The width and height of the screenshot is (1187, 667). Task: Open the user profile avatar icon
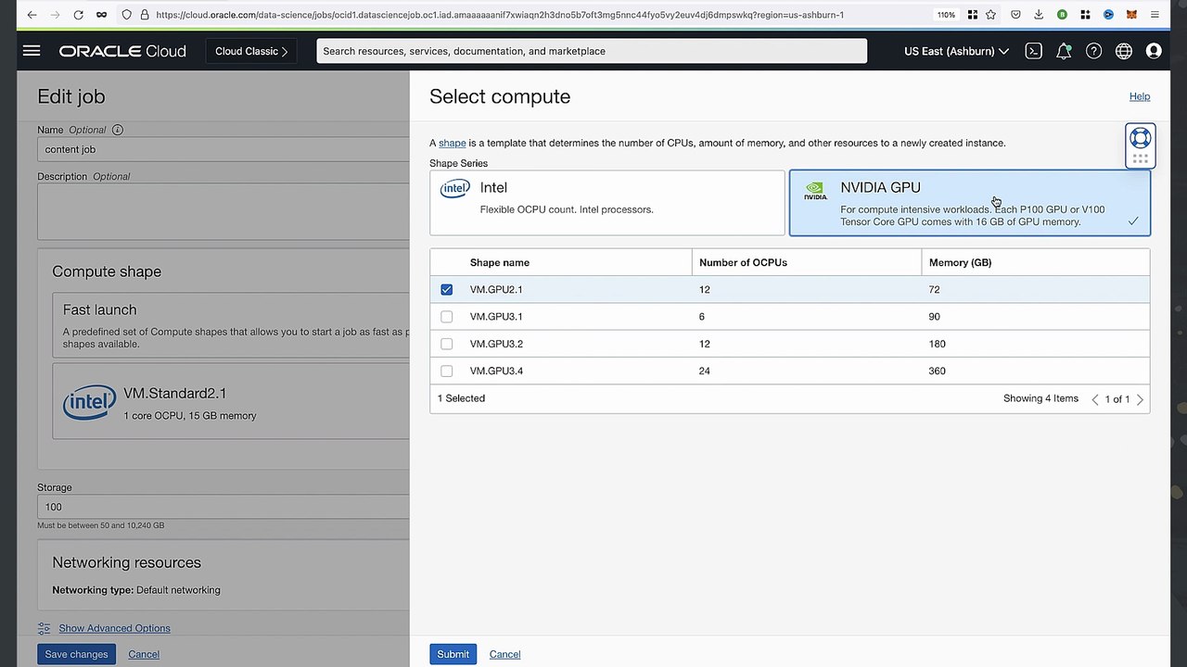[1154, 51]
